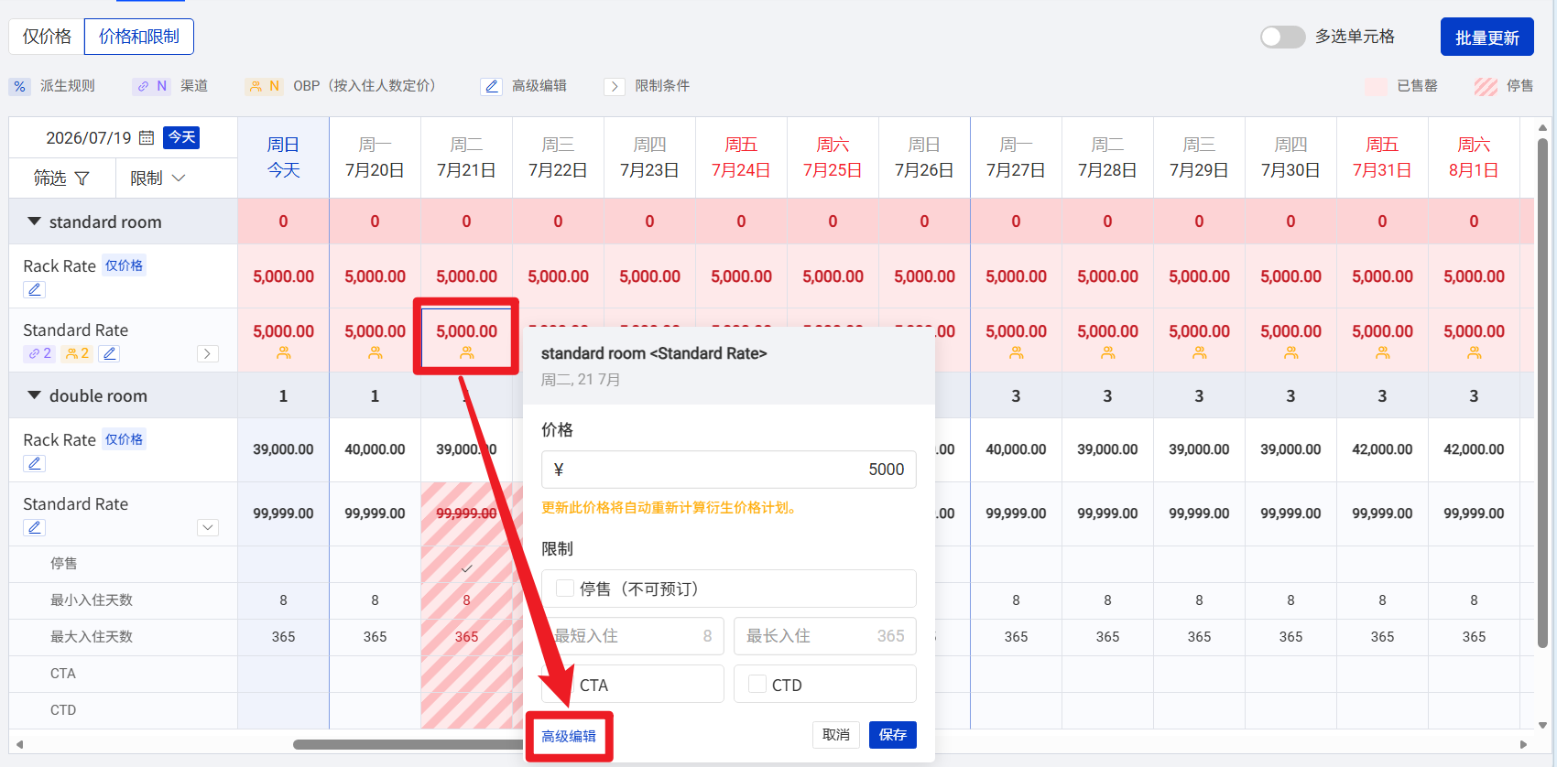Collapse the double room group

coord(35,395)
